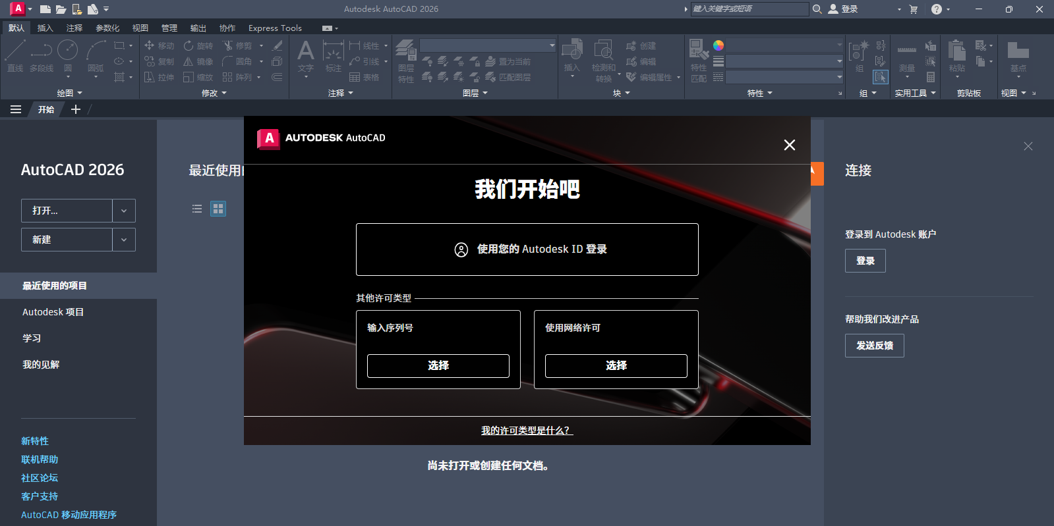Click the 开始 start tab
The height and width of the screenshot is (526, 1054).
click(46, 109)
